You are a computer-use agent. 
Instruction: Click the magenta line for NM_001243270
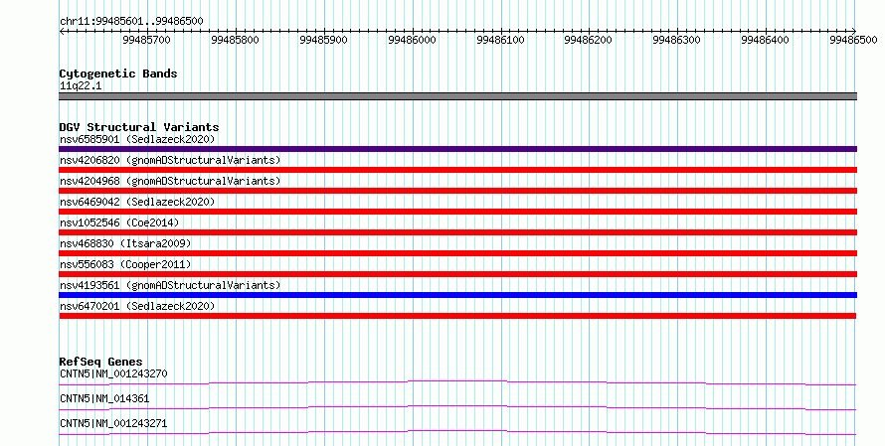tap(457, 382)
